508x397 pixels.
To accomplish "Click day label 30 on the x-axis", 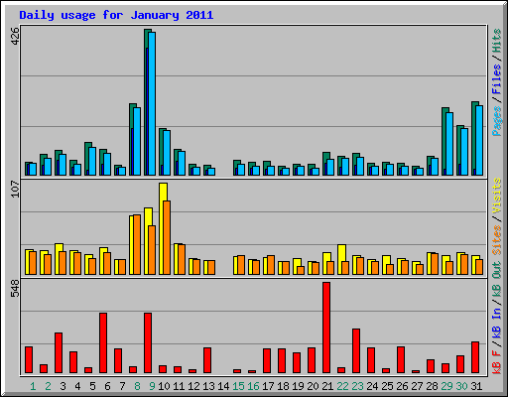I will 461,386.
